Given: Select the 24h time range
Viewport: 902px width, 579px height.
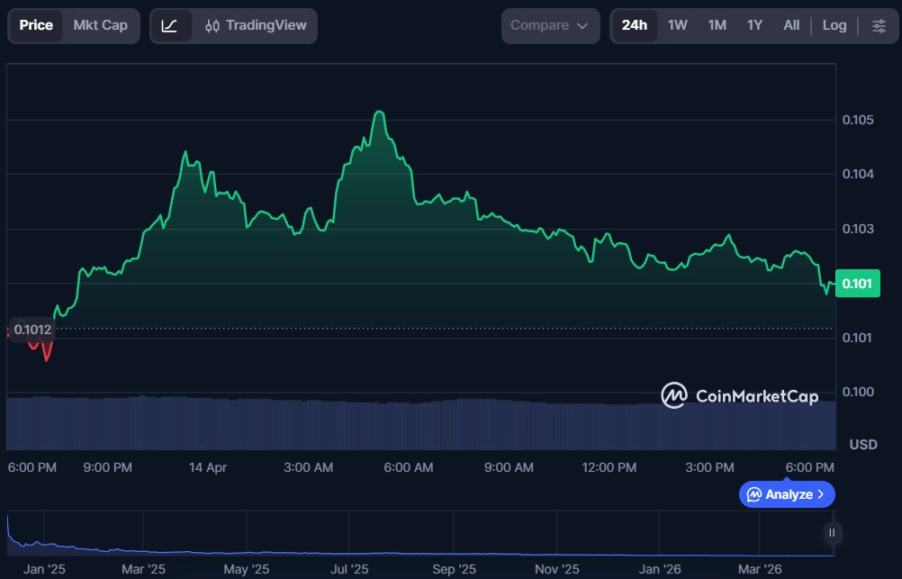Looking at the screenshot, I should (634, 25).
